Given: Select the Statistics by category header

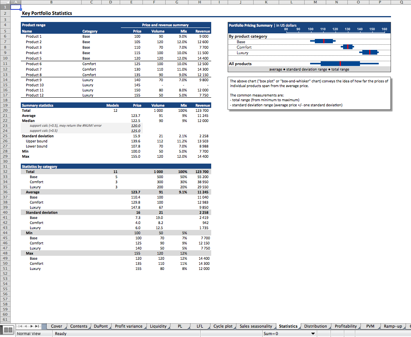Looking at the screenshot, I should point(39,167).
